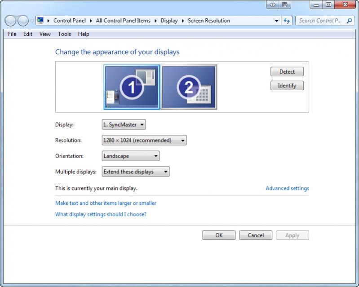Click the Detect button

coord(287,71)
